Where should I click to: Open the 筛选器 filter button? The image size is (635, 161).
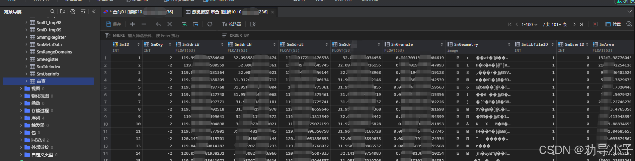pos(231,24)
